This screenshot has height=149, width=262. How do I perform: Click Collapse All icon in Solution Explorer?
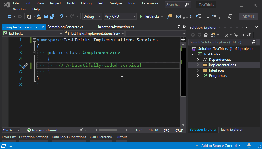point(243,35)
